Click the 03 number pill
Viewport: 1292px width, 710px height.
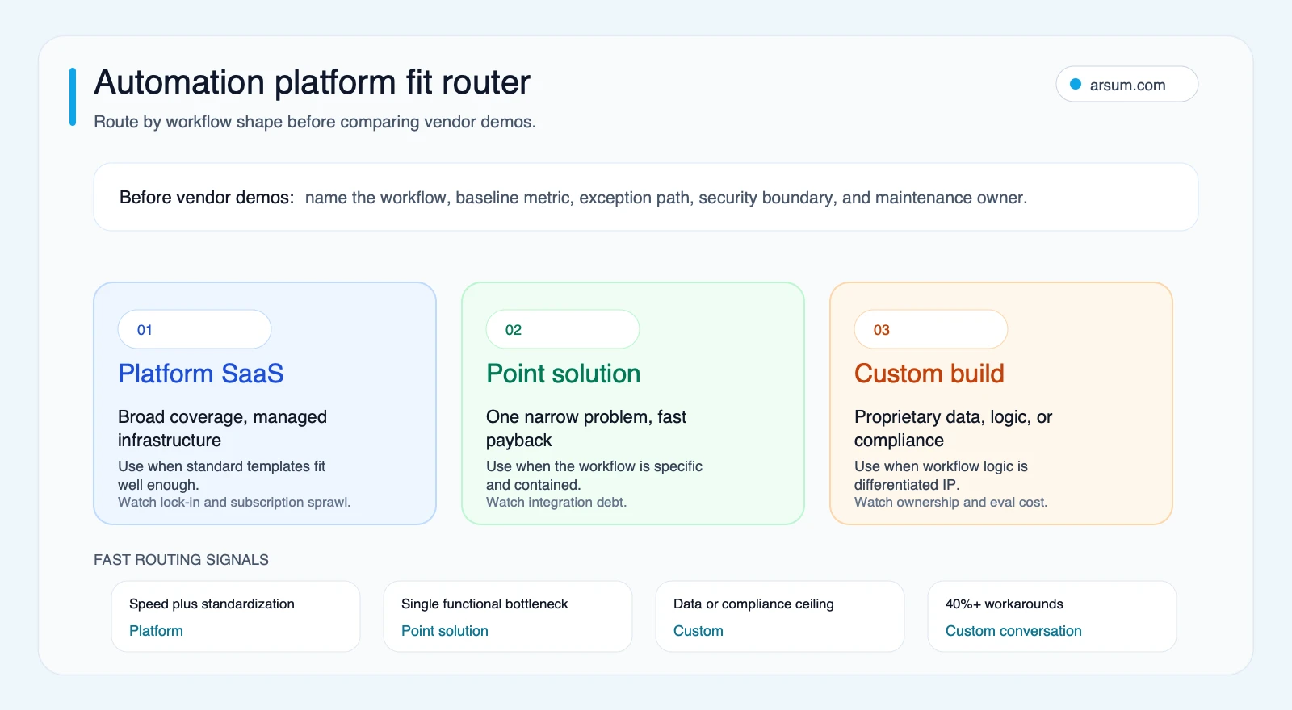click(931, 329)
